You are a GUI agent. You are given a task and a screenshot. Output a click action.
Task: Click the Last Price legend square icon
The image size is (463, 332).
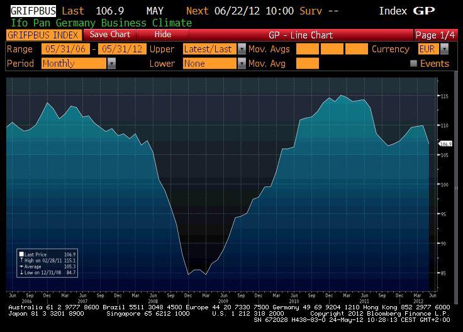(x=21, y=255)
